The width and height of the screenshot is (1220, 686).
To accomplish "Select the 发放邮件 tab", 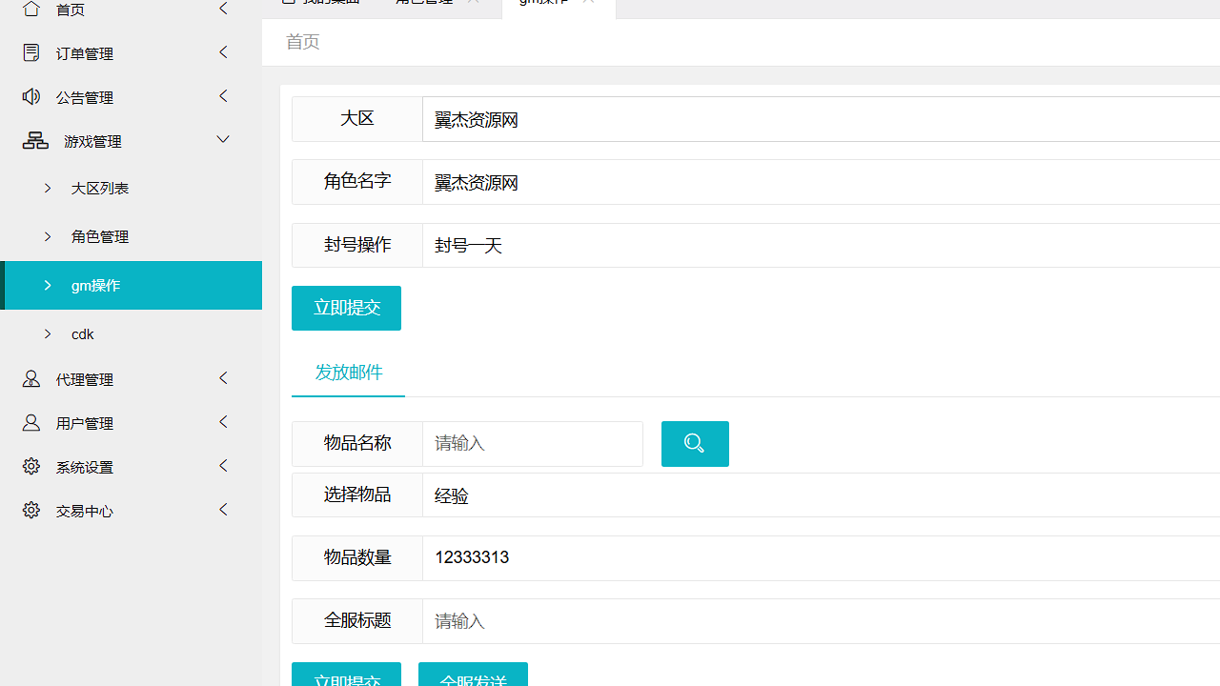I will [348, 372].
